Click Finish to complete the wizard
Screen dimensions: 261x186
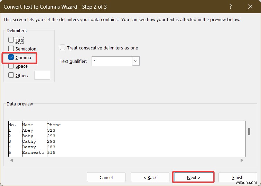click(x=238, y=177)
